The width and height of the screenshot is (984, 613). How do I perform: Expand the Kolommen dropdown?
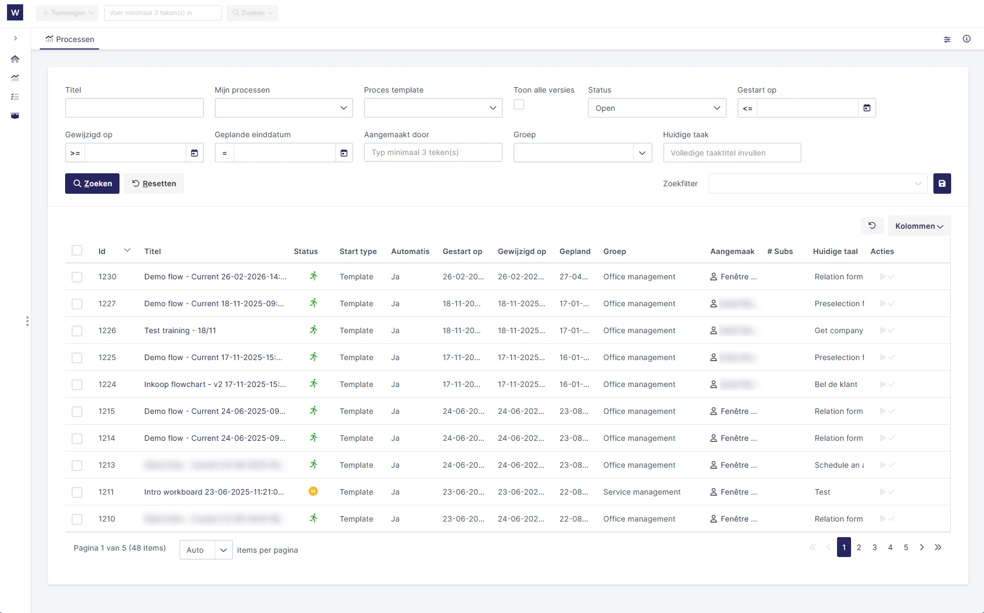(919, 226)
